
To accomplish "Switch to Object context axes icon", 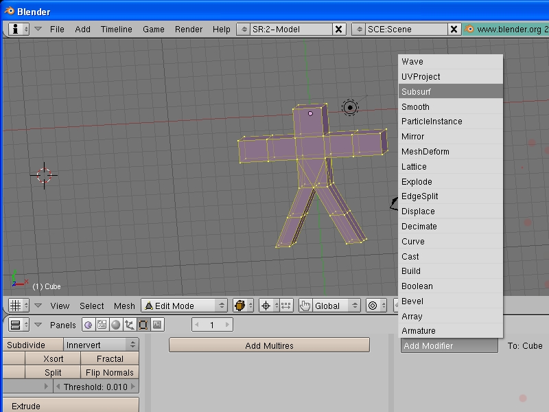I will tap(129, 325).
